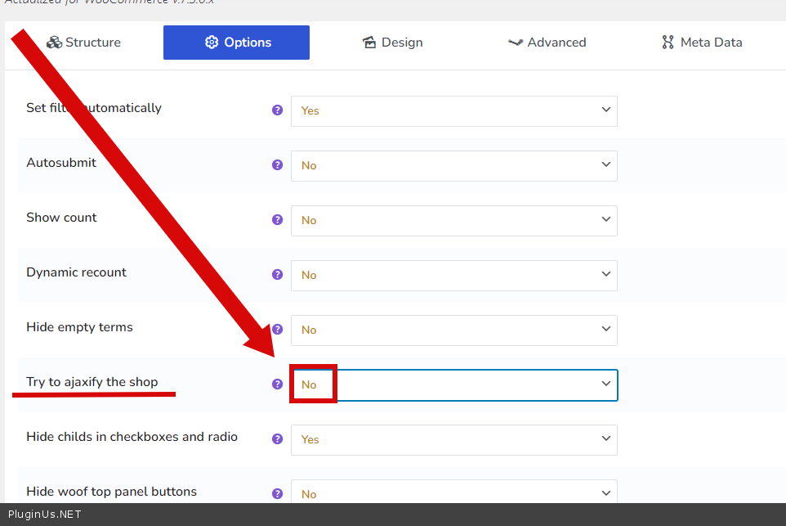Go to the Advanced tab
The width and height of the screenshot is (786, 526).
(x=547, y=43)
